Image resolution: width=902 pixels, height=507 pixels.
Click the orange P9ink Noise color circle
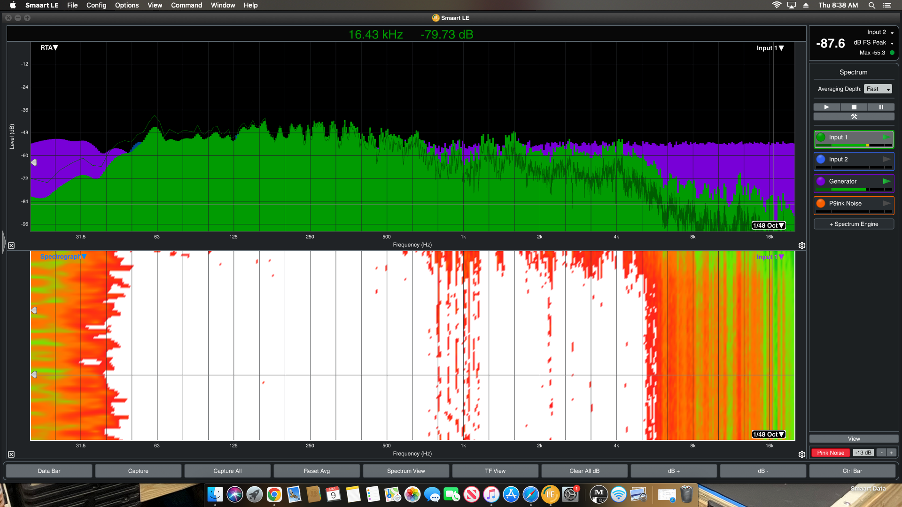tap(821, 203)
